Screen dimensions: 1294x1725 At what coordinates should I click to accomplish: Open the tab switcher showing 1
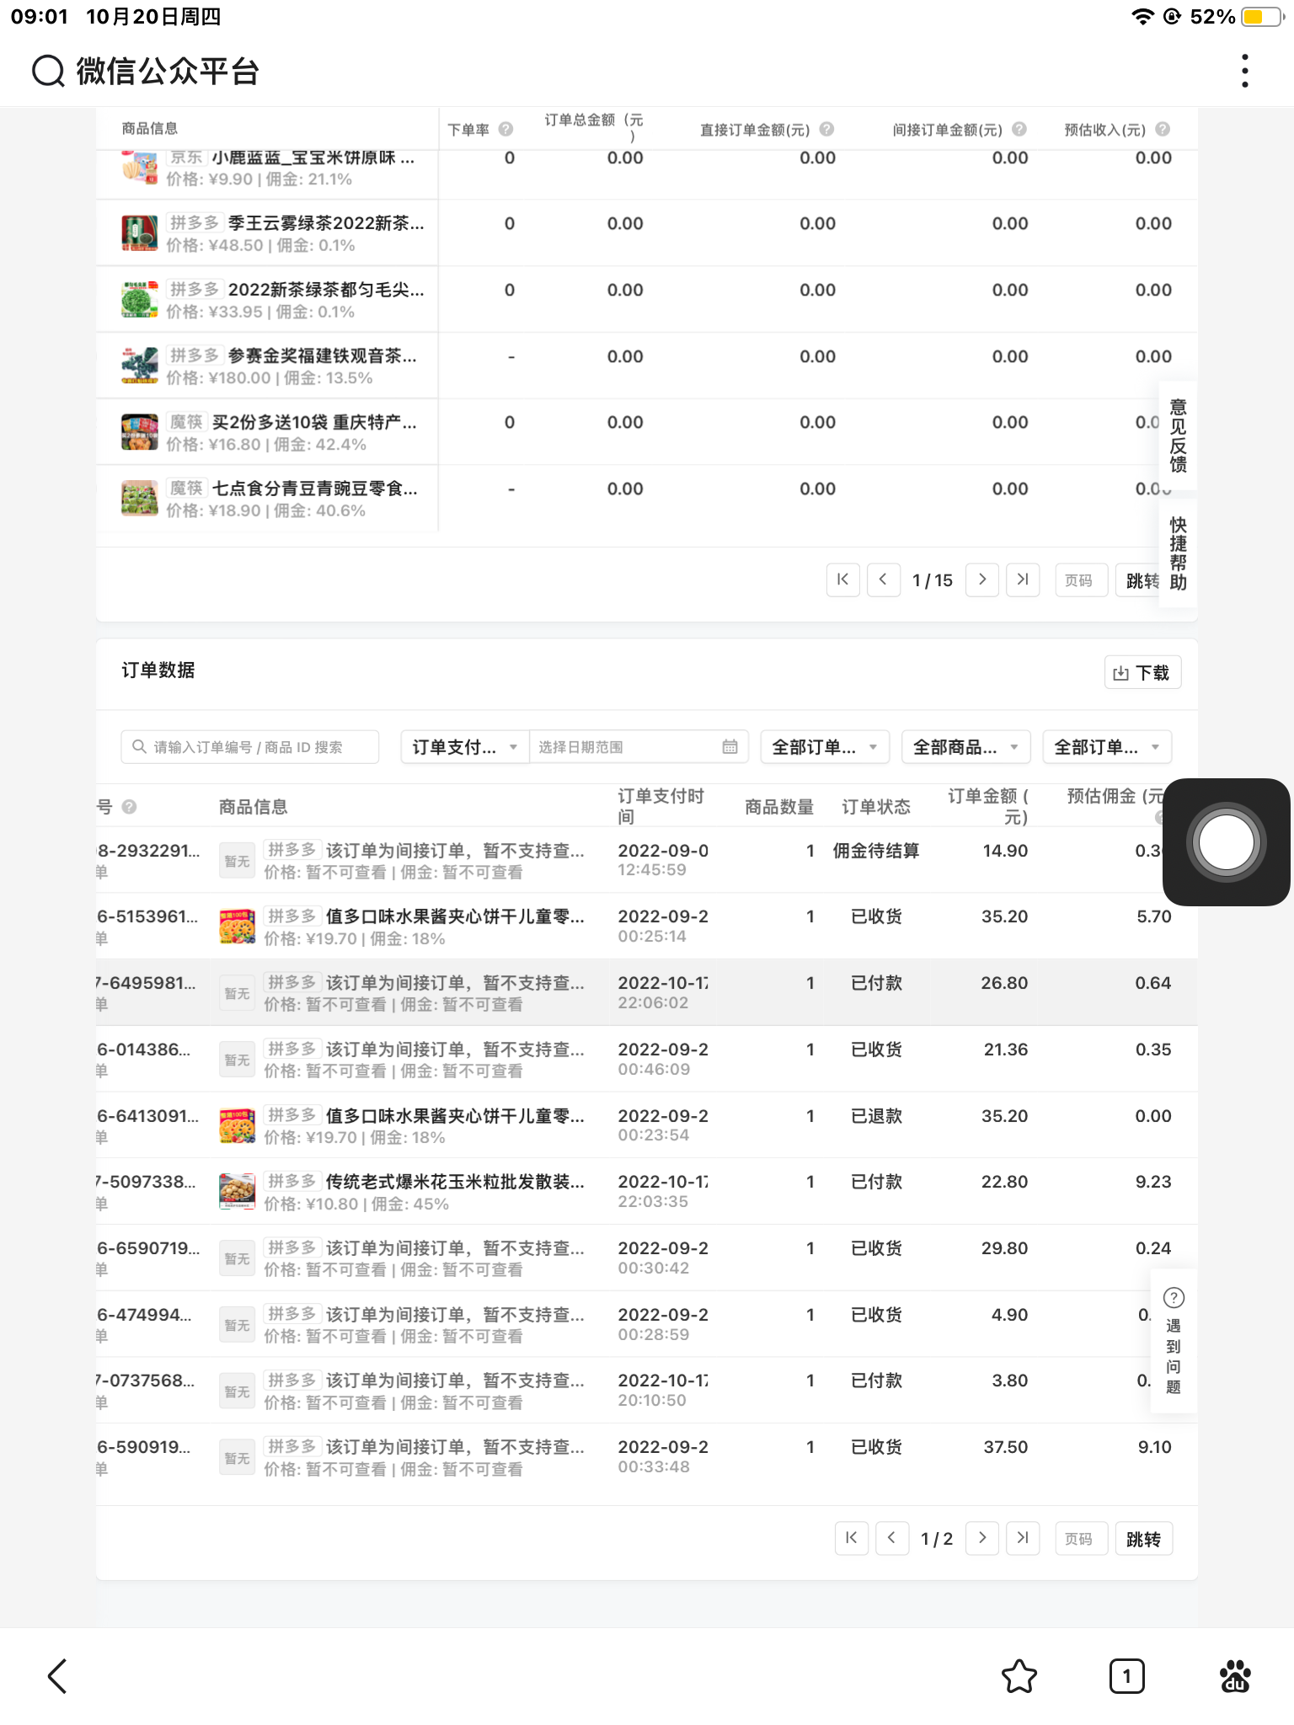[1126, 1676]
